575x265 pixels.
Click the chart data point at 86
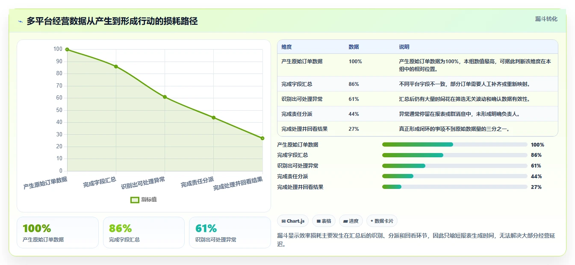click(x=116, y=66)
